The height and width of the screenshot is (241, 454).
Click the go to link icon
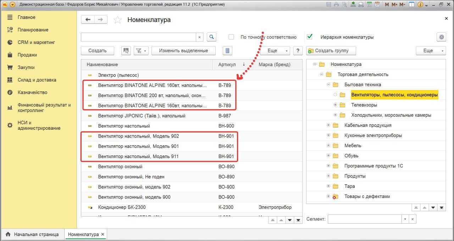click(361, 5)
